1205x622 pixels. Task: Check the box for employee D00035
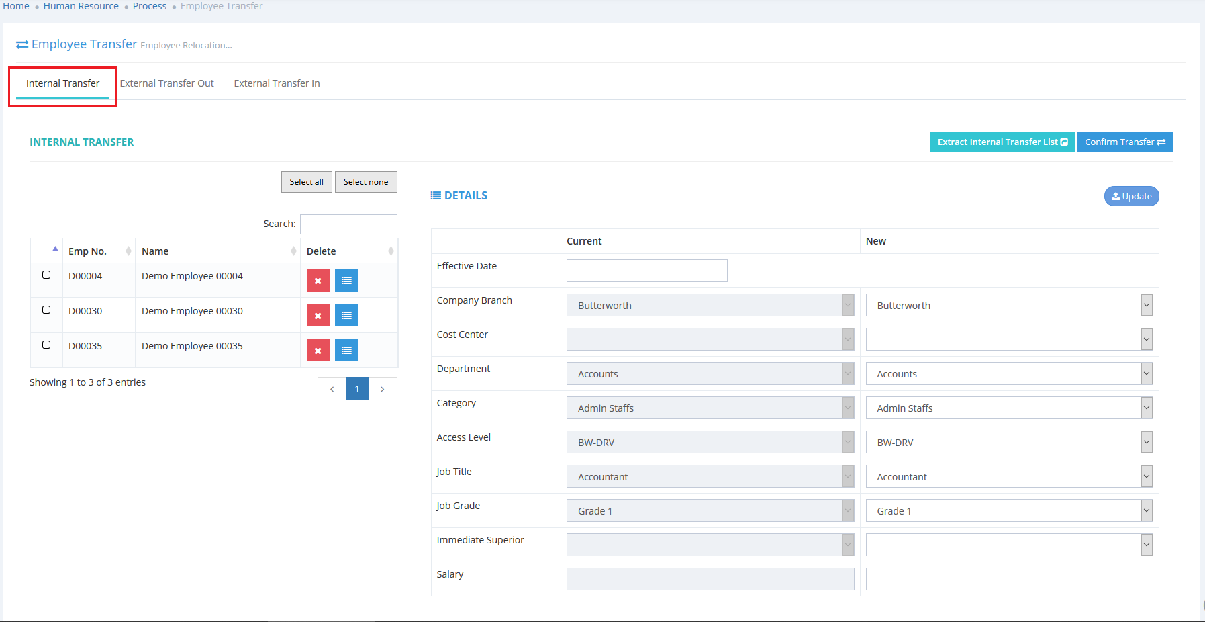click(46, 345)
